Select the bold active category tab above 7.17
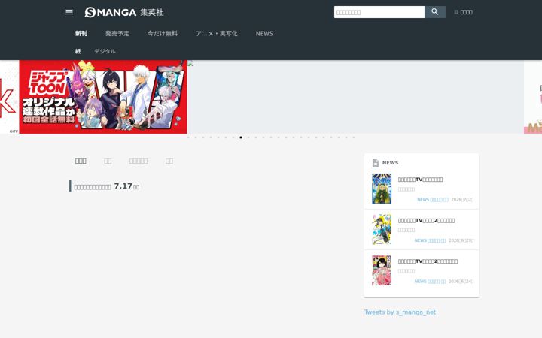Screen dimensions: 542x338 point(81,161)
